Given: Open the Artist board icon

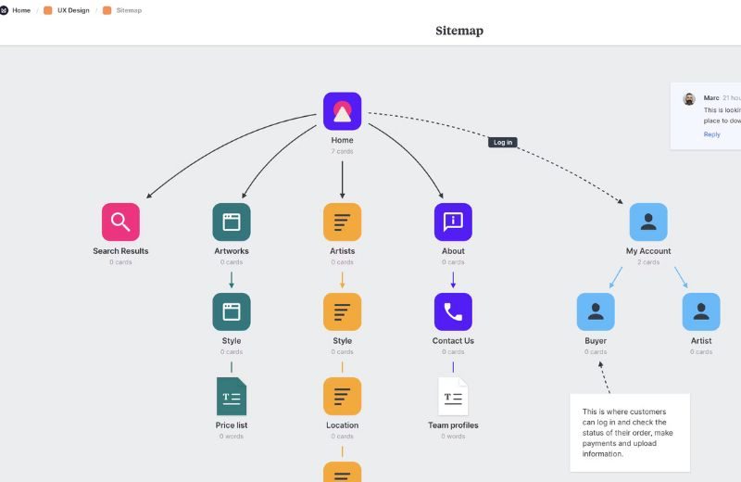Looking at the screenshot, I should point(701,311).
